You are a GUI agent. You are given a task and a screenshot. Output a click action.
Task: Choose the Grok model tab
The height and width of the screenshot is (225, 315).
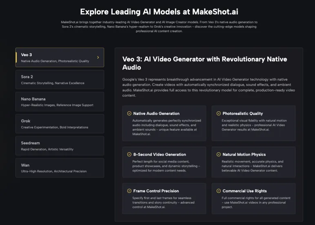(60, 124)
